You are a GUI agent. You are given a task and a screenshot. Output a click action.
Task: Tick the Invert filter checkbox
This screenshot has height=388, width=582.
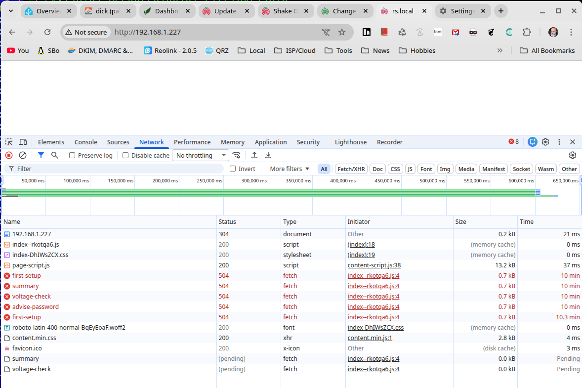(233, 169)
